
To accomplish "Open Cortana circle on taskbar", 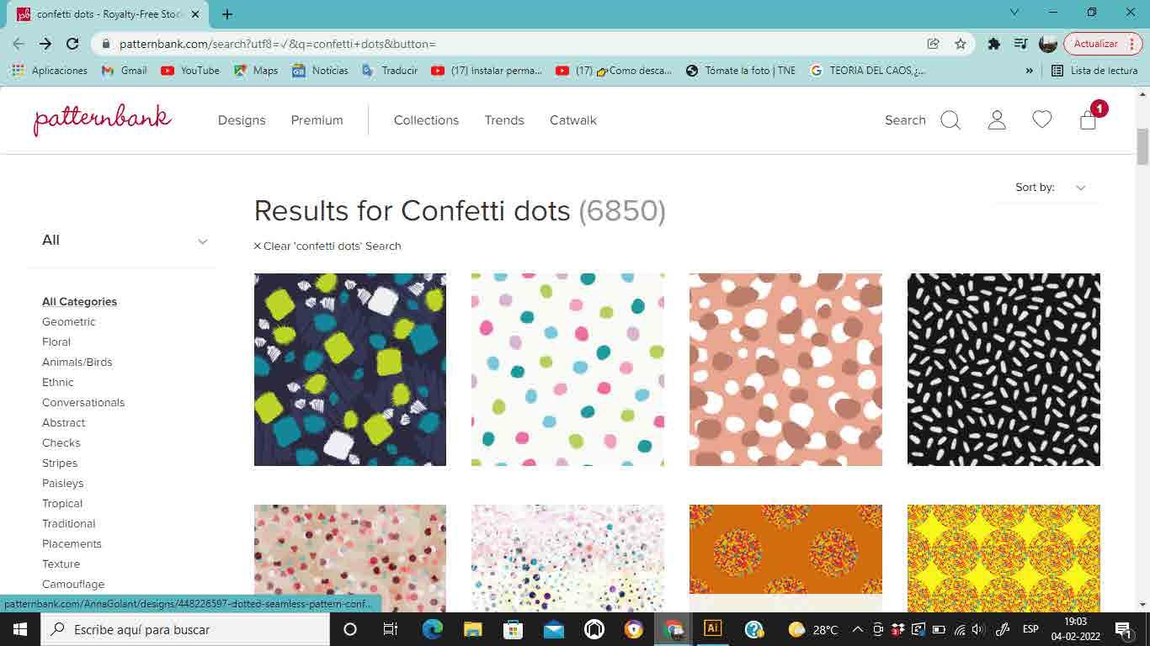I will 350,629.
